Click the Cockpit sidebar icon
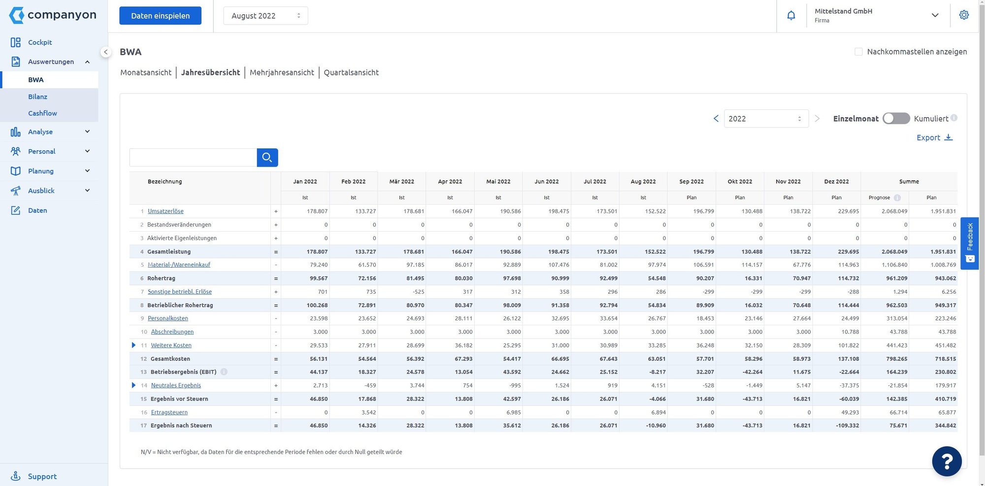 (16, 42)
